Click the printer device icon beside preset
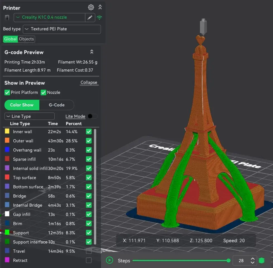Screen dimensions: 273x268 pos(7,18)
